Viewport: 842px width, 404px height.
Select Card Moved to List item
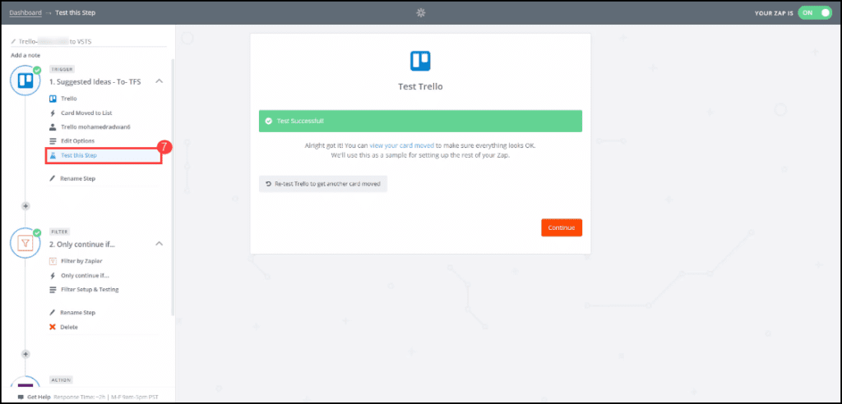tap(86, 112)
